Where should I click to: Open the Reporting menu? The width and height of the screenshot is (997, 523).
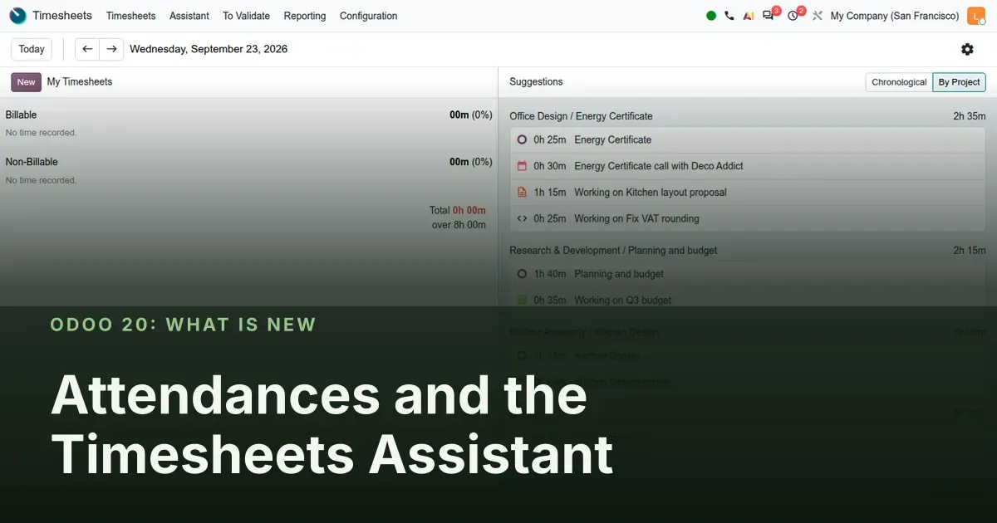click(305, 16)
